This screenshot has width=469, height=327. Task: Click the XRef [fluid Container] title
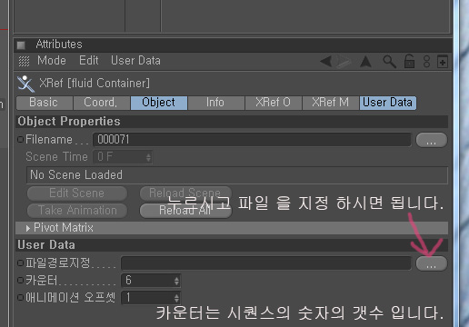[95, 84]
